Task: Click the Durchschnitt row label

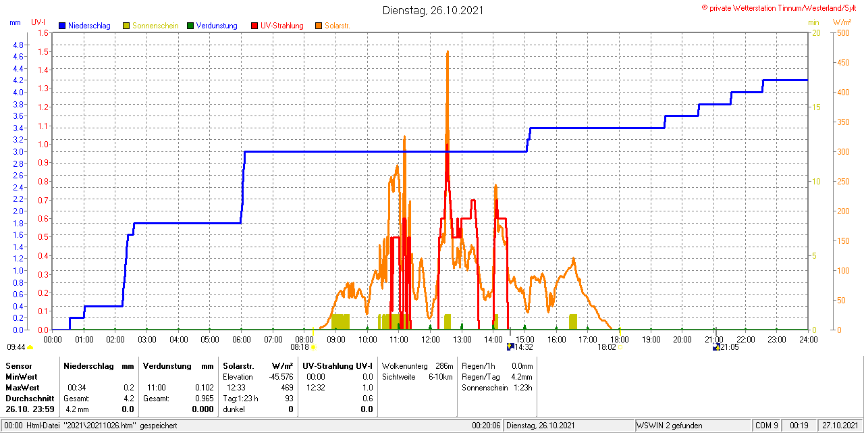Action: [30, 398]
